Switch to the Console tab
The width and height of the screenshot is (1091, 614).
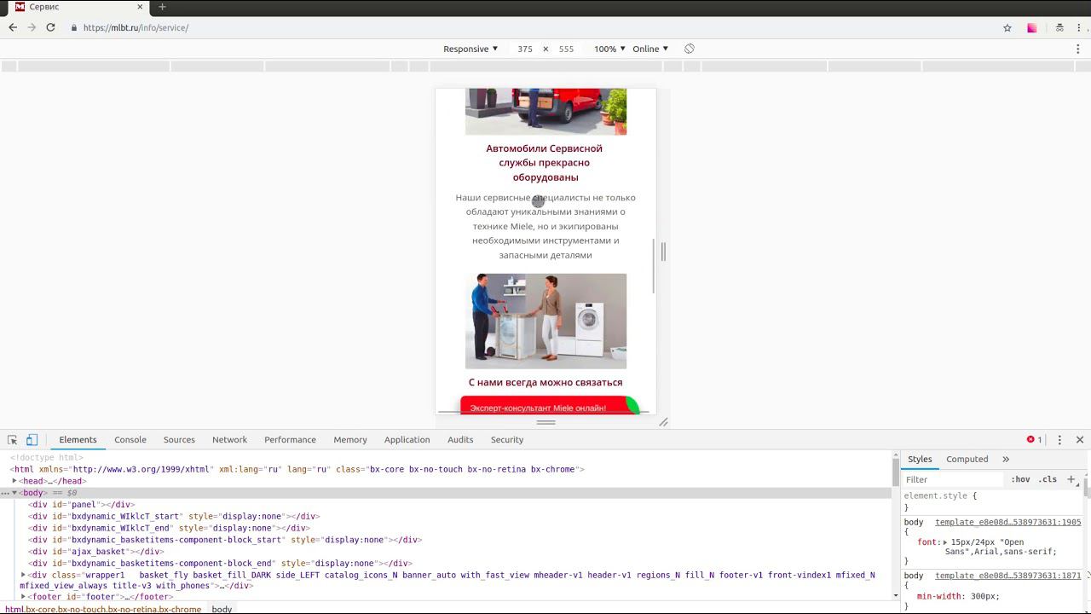point(130,440)
